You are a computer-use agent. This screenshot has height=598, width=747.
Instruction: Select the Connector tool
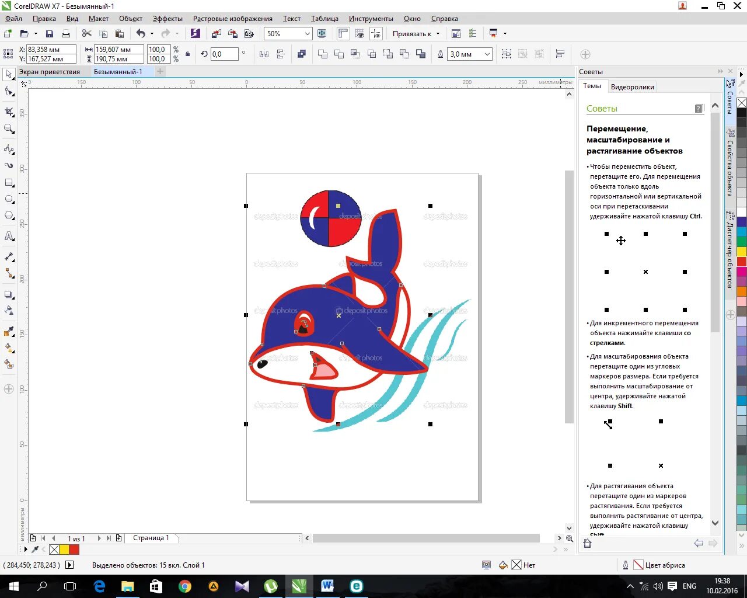point(9,273)
